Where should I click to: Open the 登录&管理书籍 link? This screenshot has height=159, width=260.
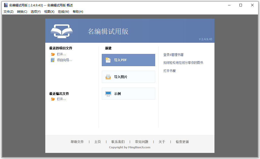[x=174, y=54]
